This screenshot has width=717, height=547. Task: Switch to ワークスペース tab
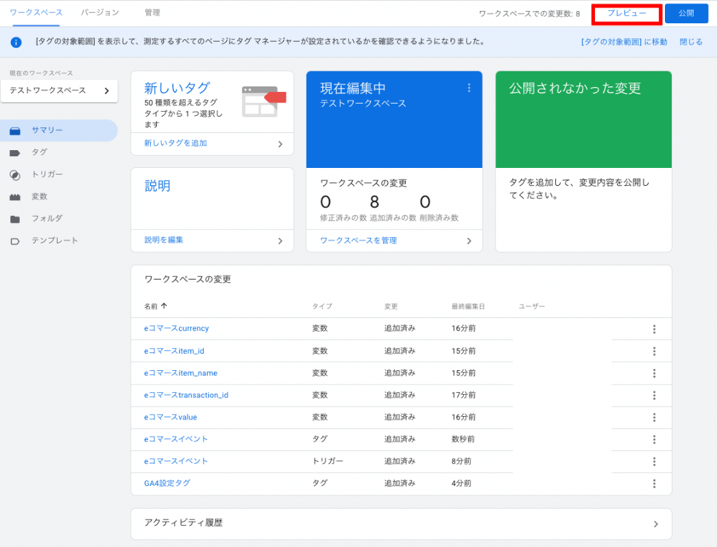(x=36, y=13)
